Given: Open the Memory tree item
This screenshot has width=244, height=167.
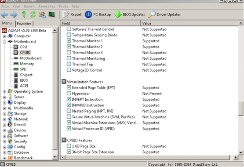Looking at the screenshot, I should pyautogui.click(x=27, y=64).
